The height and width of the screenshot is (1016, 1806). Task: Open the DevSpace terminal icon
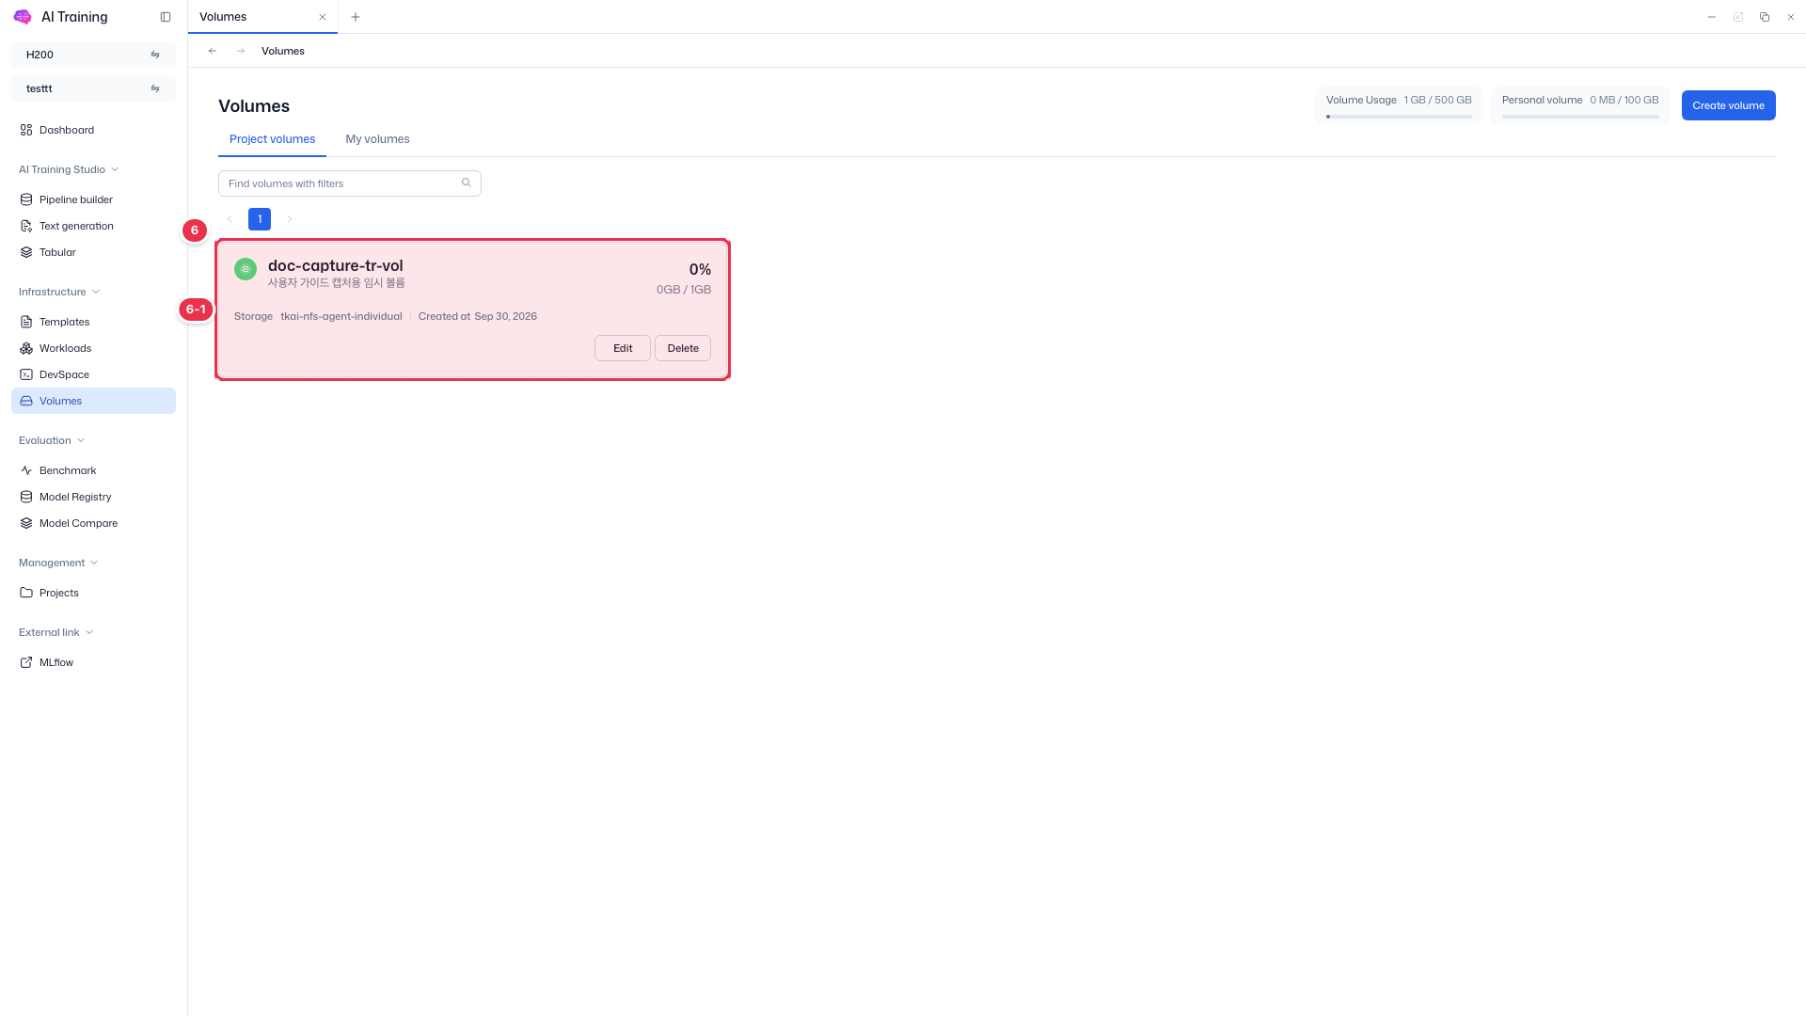[26, 374]
